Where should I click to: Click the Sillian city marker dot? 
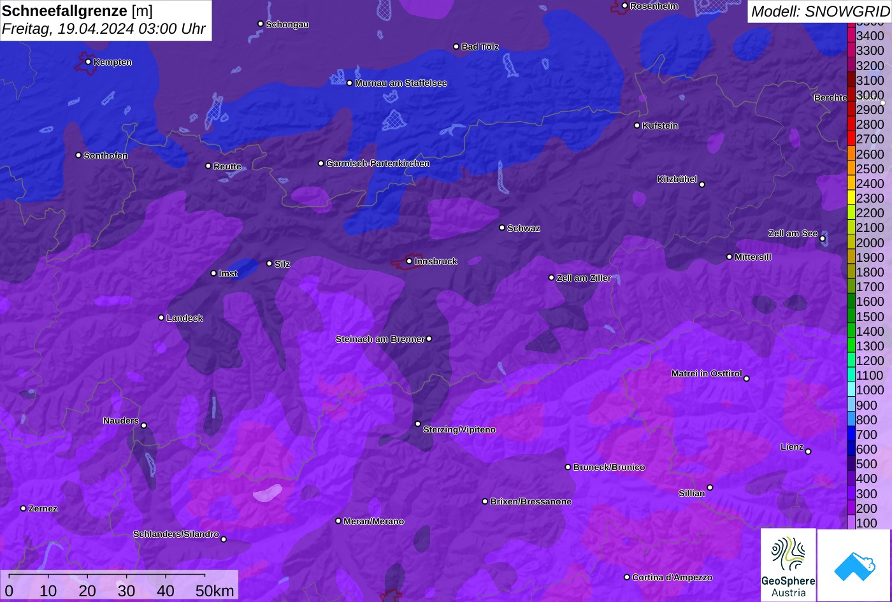point(710,488)
